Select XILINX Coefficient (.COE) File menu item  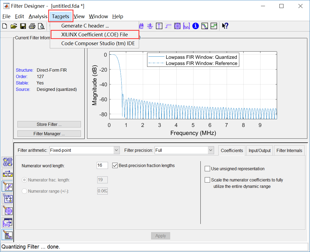tap(95, 34)
